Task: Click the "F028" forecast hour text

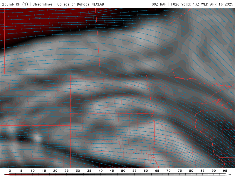Action: pyautogui.click(x=175, y=4)
